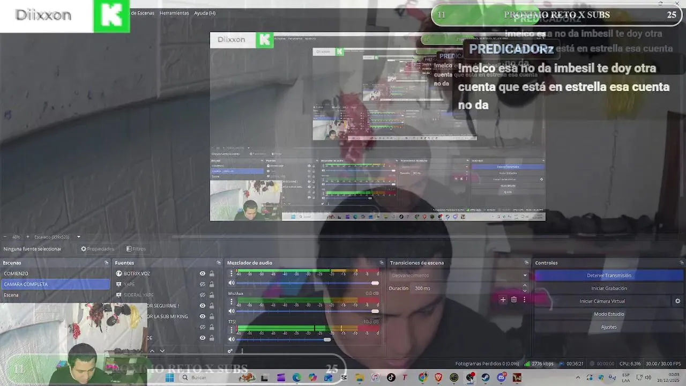Adjust the Mic/Aux volume slider
Image resolution: width=686 pixels, height=386 pixels.
click(308, 311)
